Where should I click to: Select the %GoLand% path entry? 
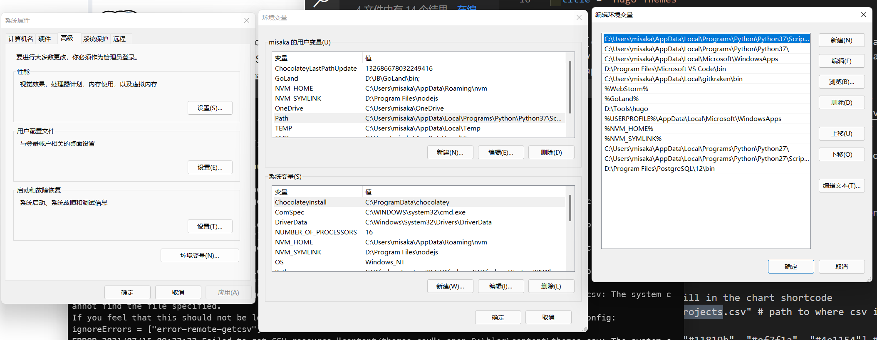click(x=706, y=99)
